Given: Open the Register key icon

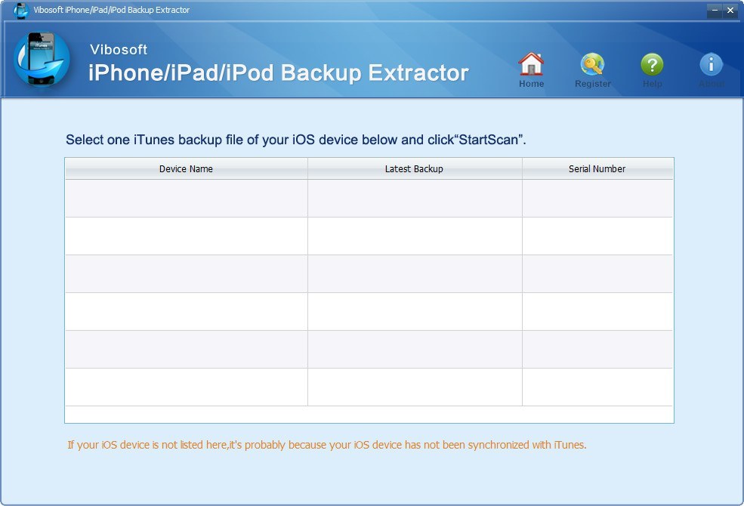Looking at the screenshot, I should pos(592,64).
